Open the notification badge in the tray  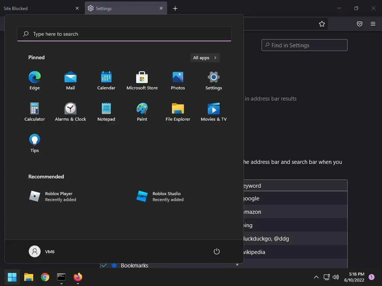point(372,277)
